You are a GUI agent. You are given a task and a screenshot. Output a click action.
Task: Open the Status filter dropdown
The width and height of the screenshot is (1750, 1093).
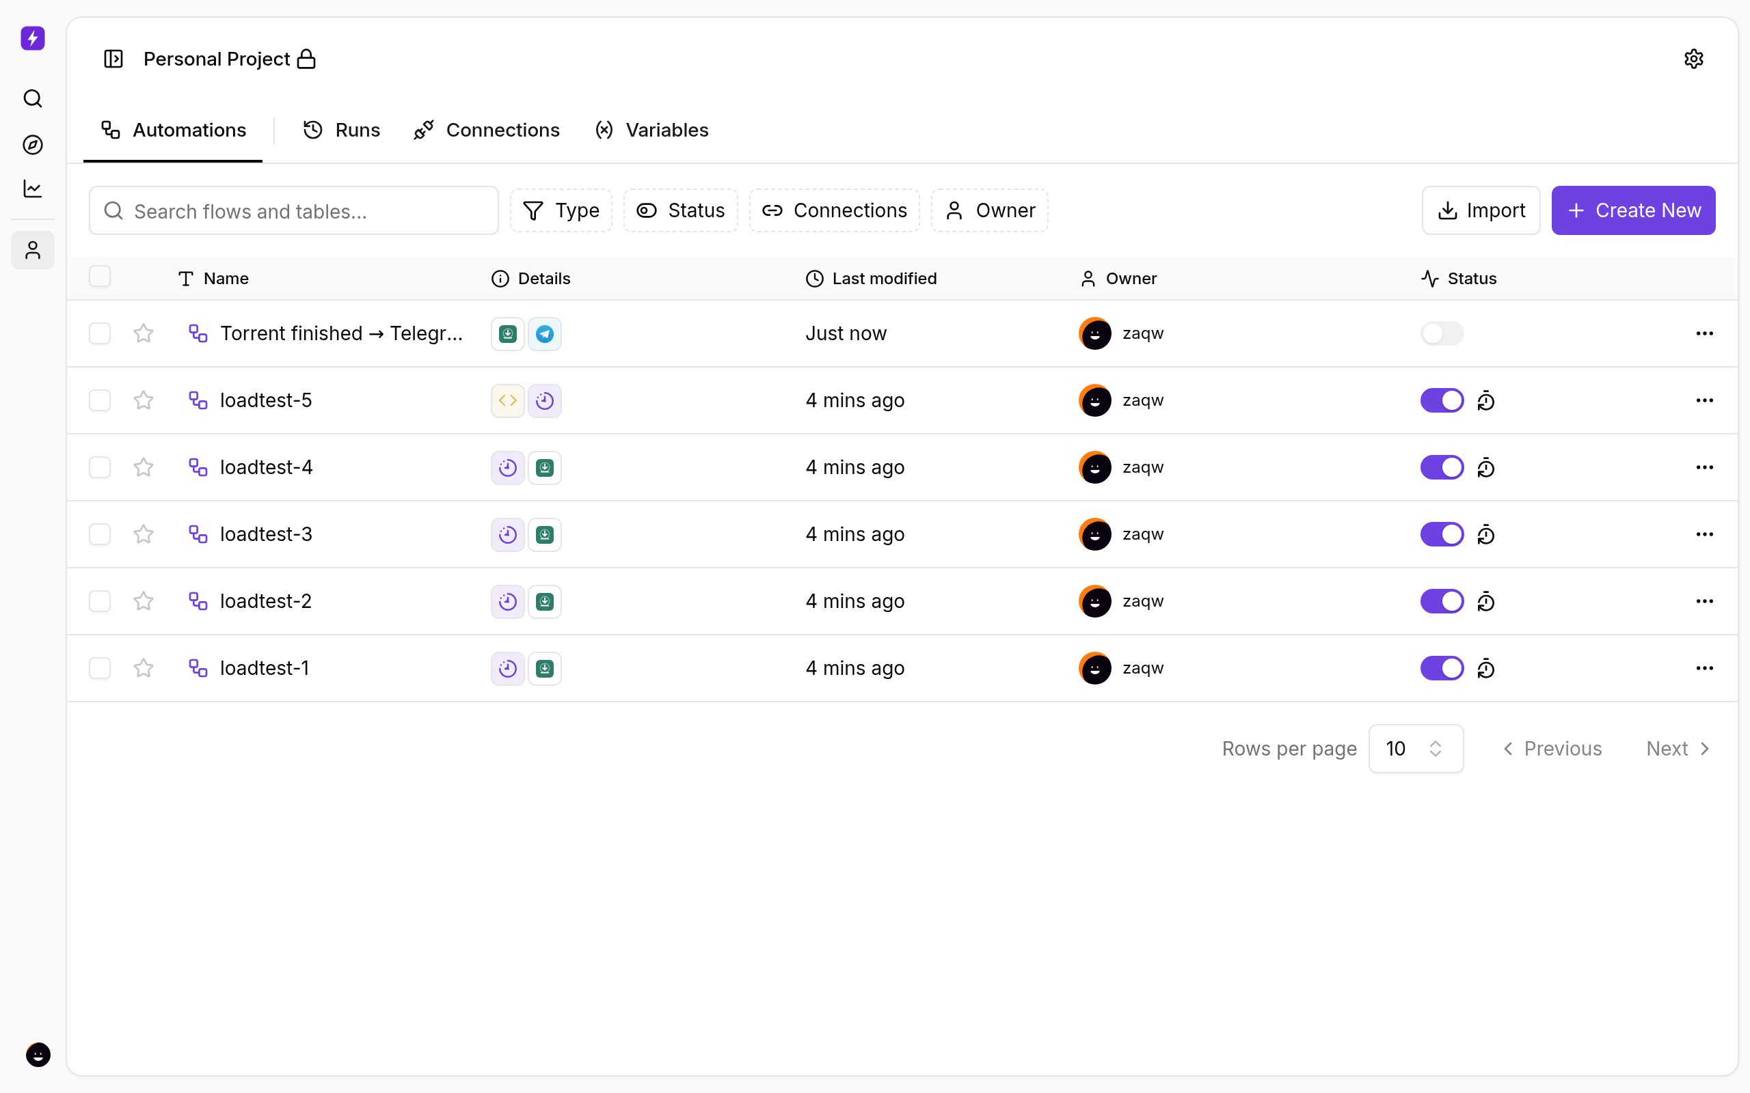point(680,210)
